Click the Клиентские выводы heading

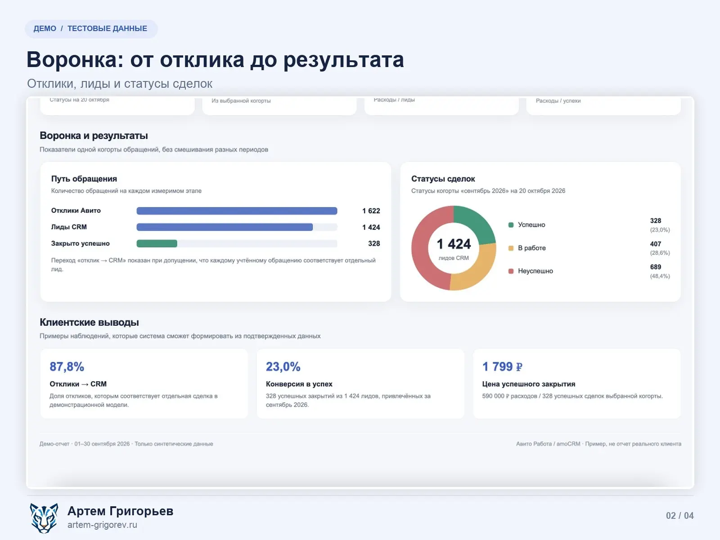89,322
